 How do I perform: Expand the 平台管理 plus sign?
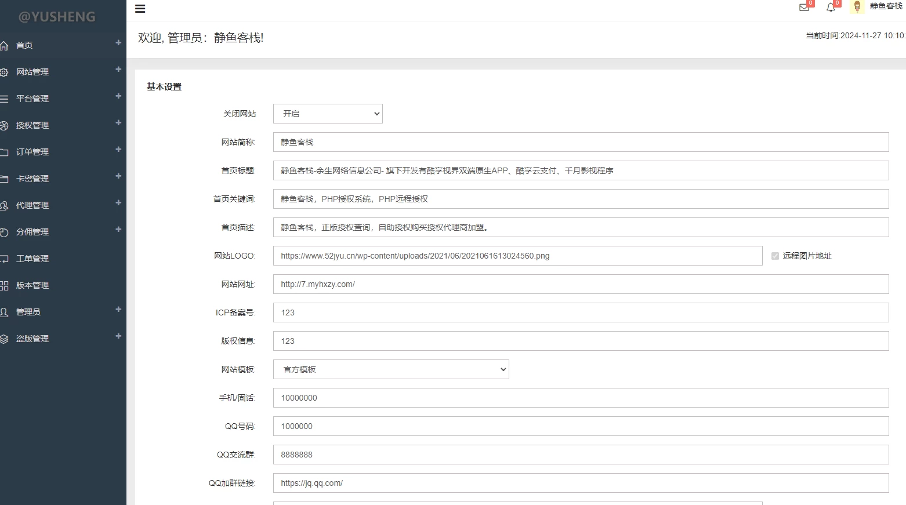[x=118, y=96]
